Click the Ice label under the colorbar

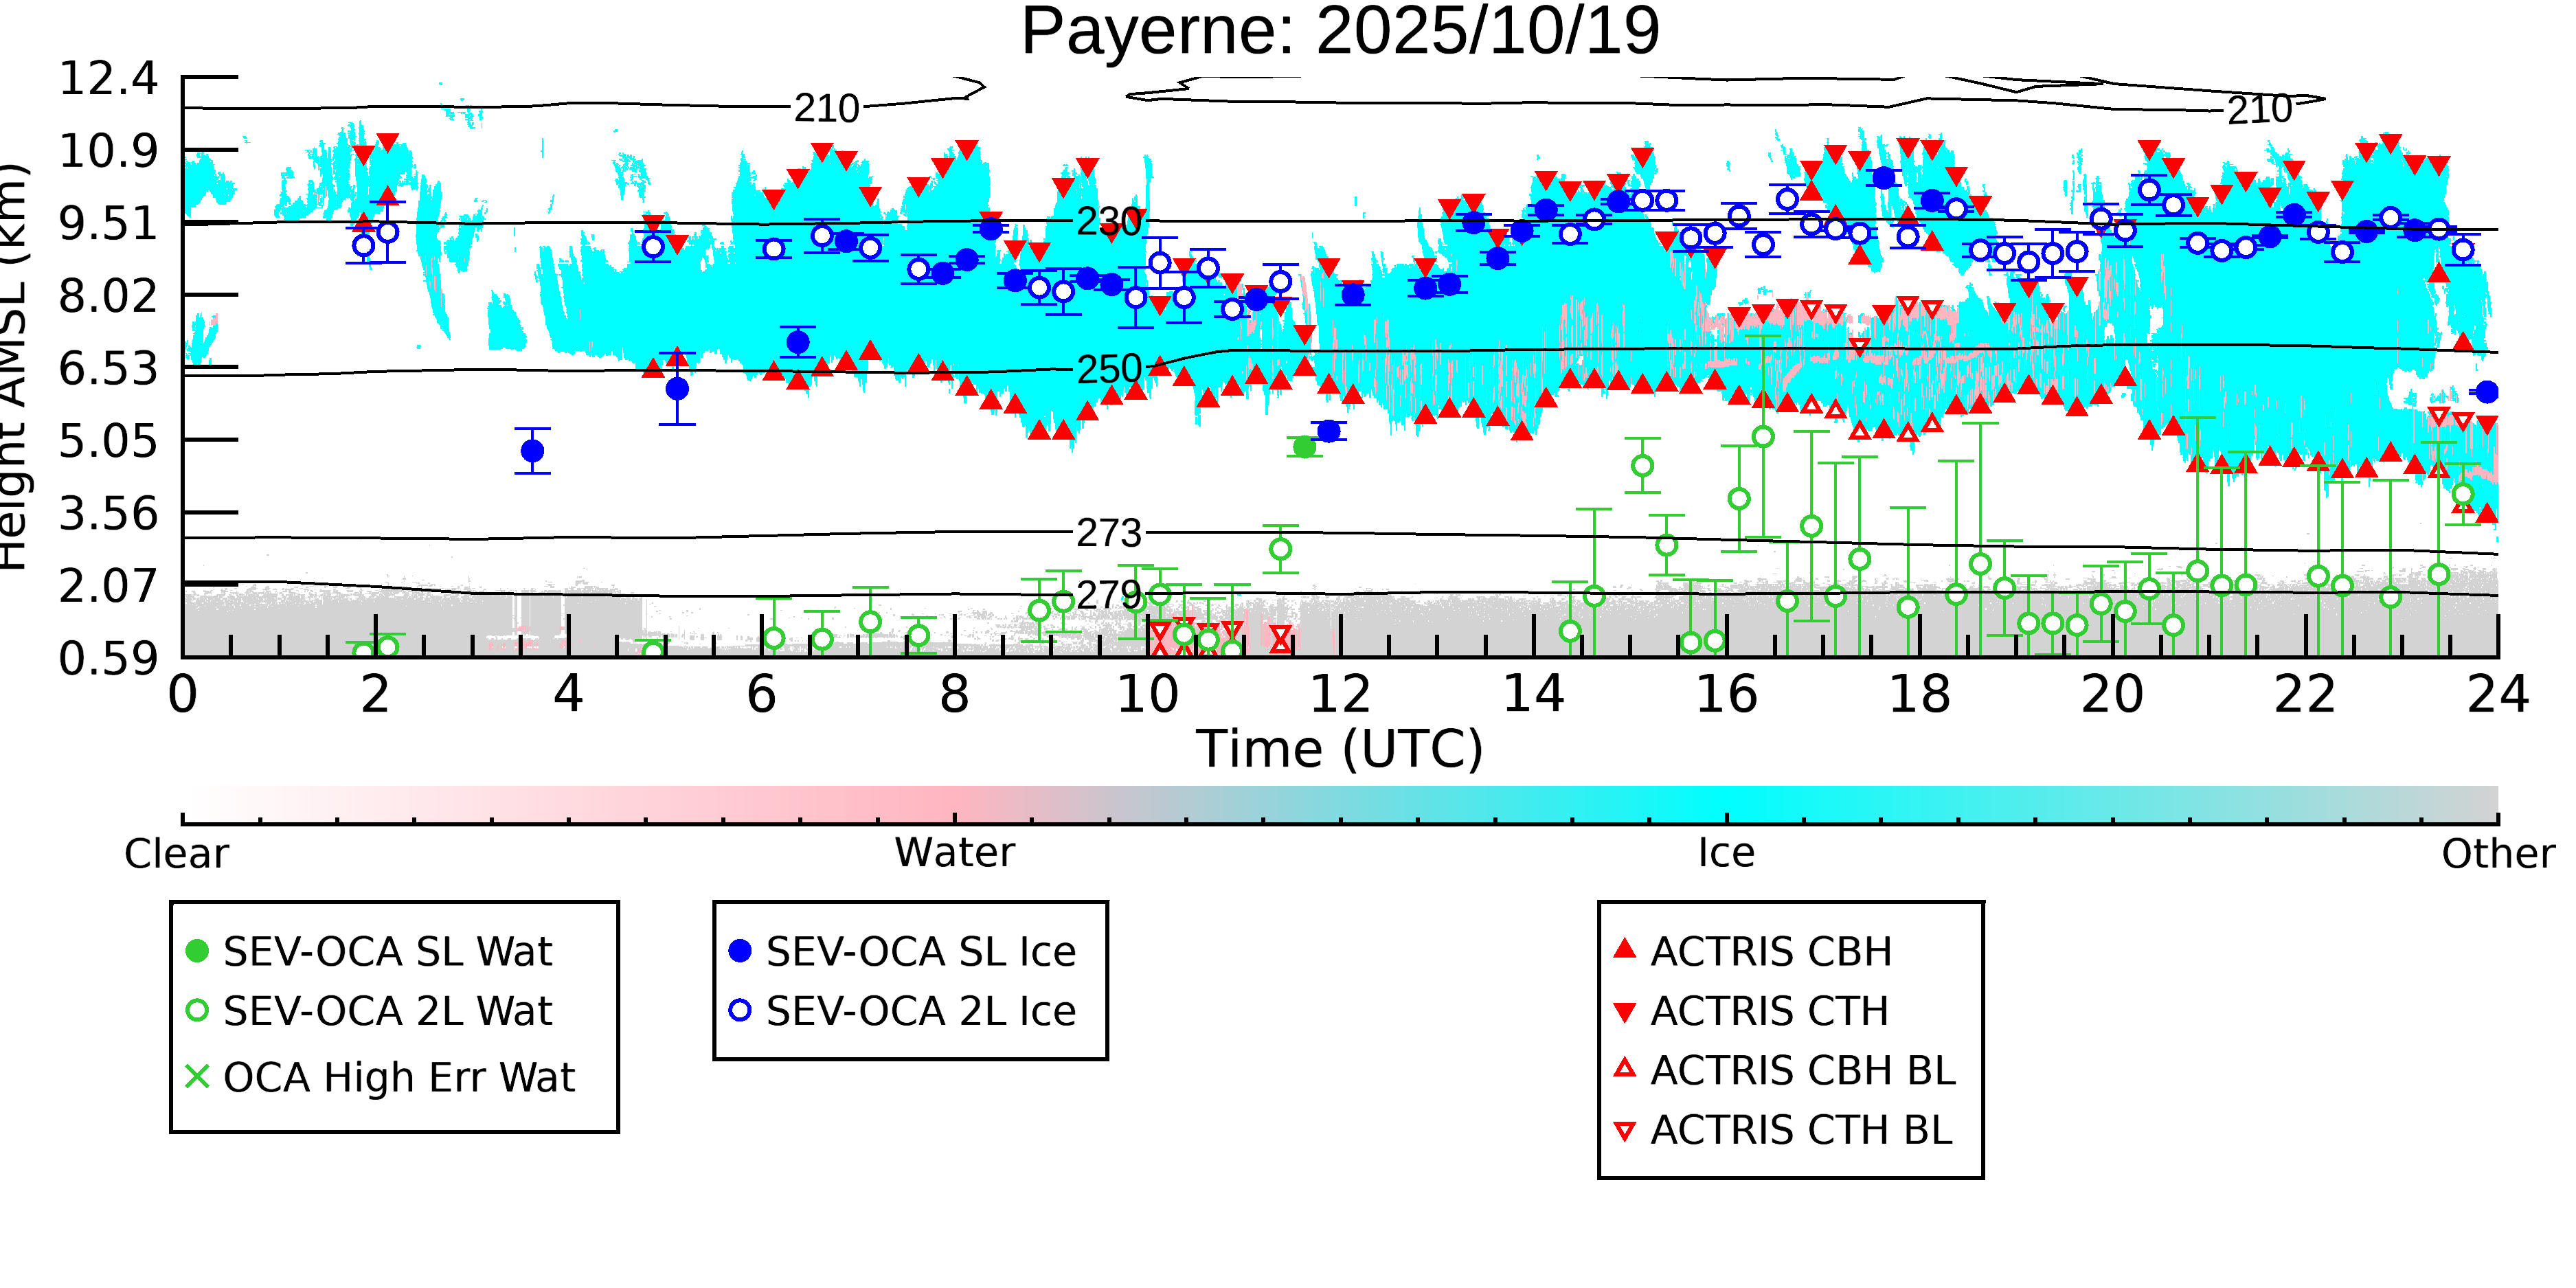pyautogui.click(x=1726, y=853)
